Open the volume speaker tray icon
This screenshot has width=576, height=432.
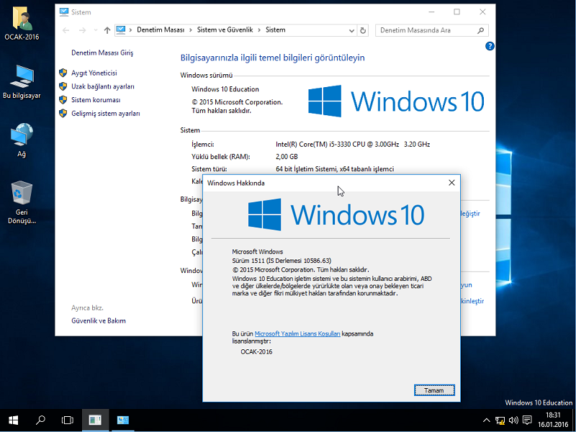tap(513, 420)
